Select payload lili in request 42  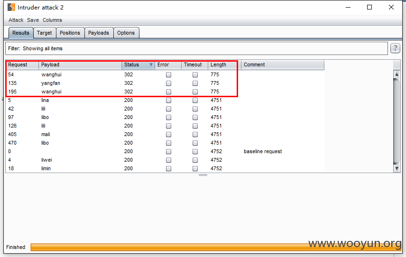click(x=43, y=109)
